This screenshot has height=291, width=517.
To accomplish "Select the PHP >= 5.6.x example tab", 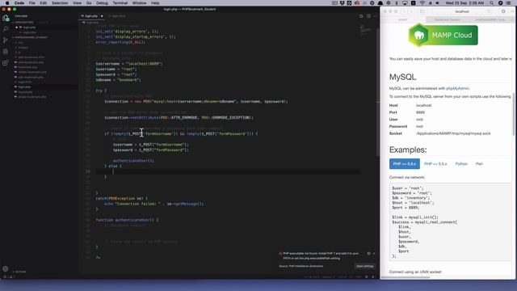I will [x=404, y=163].
